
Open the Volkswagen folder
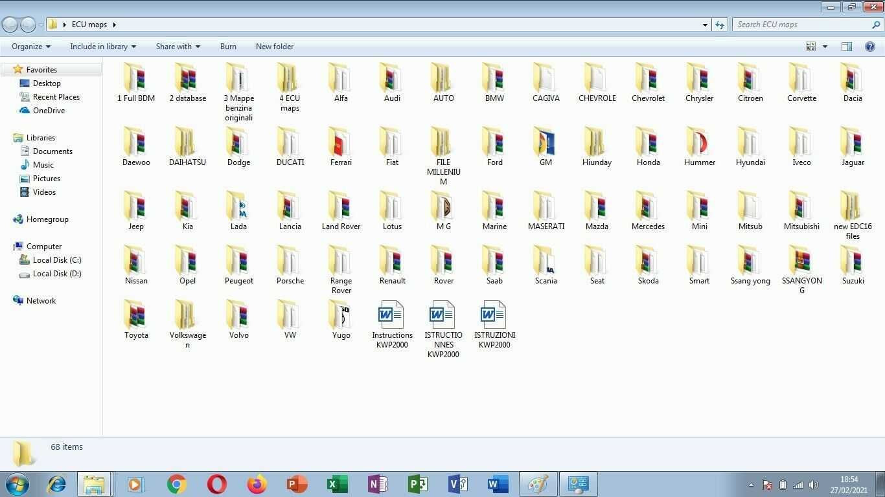pyautogui.click(x=187, y=324)
